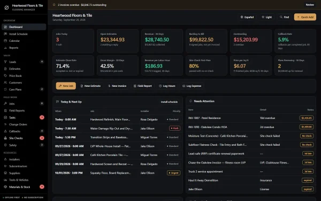
Task: Click the New Invoice button
Action: (117, 86)
